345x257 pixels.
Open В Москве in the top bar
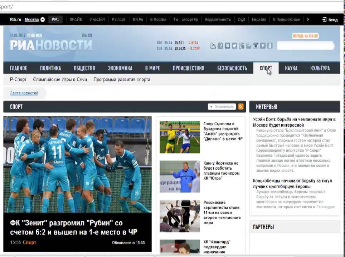(x=158, y=20)
